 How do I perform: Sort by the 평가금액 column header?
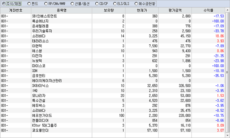(175, 10)
